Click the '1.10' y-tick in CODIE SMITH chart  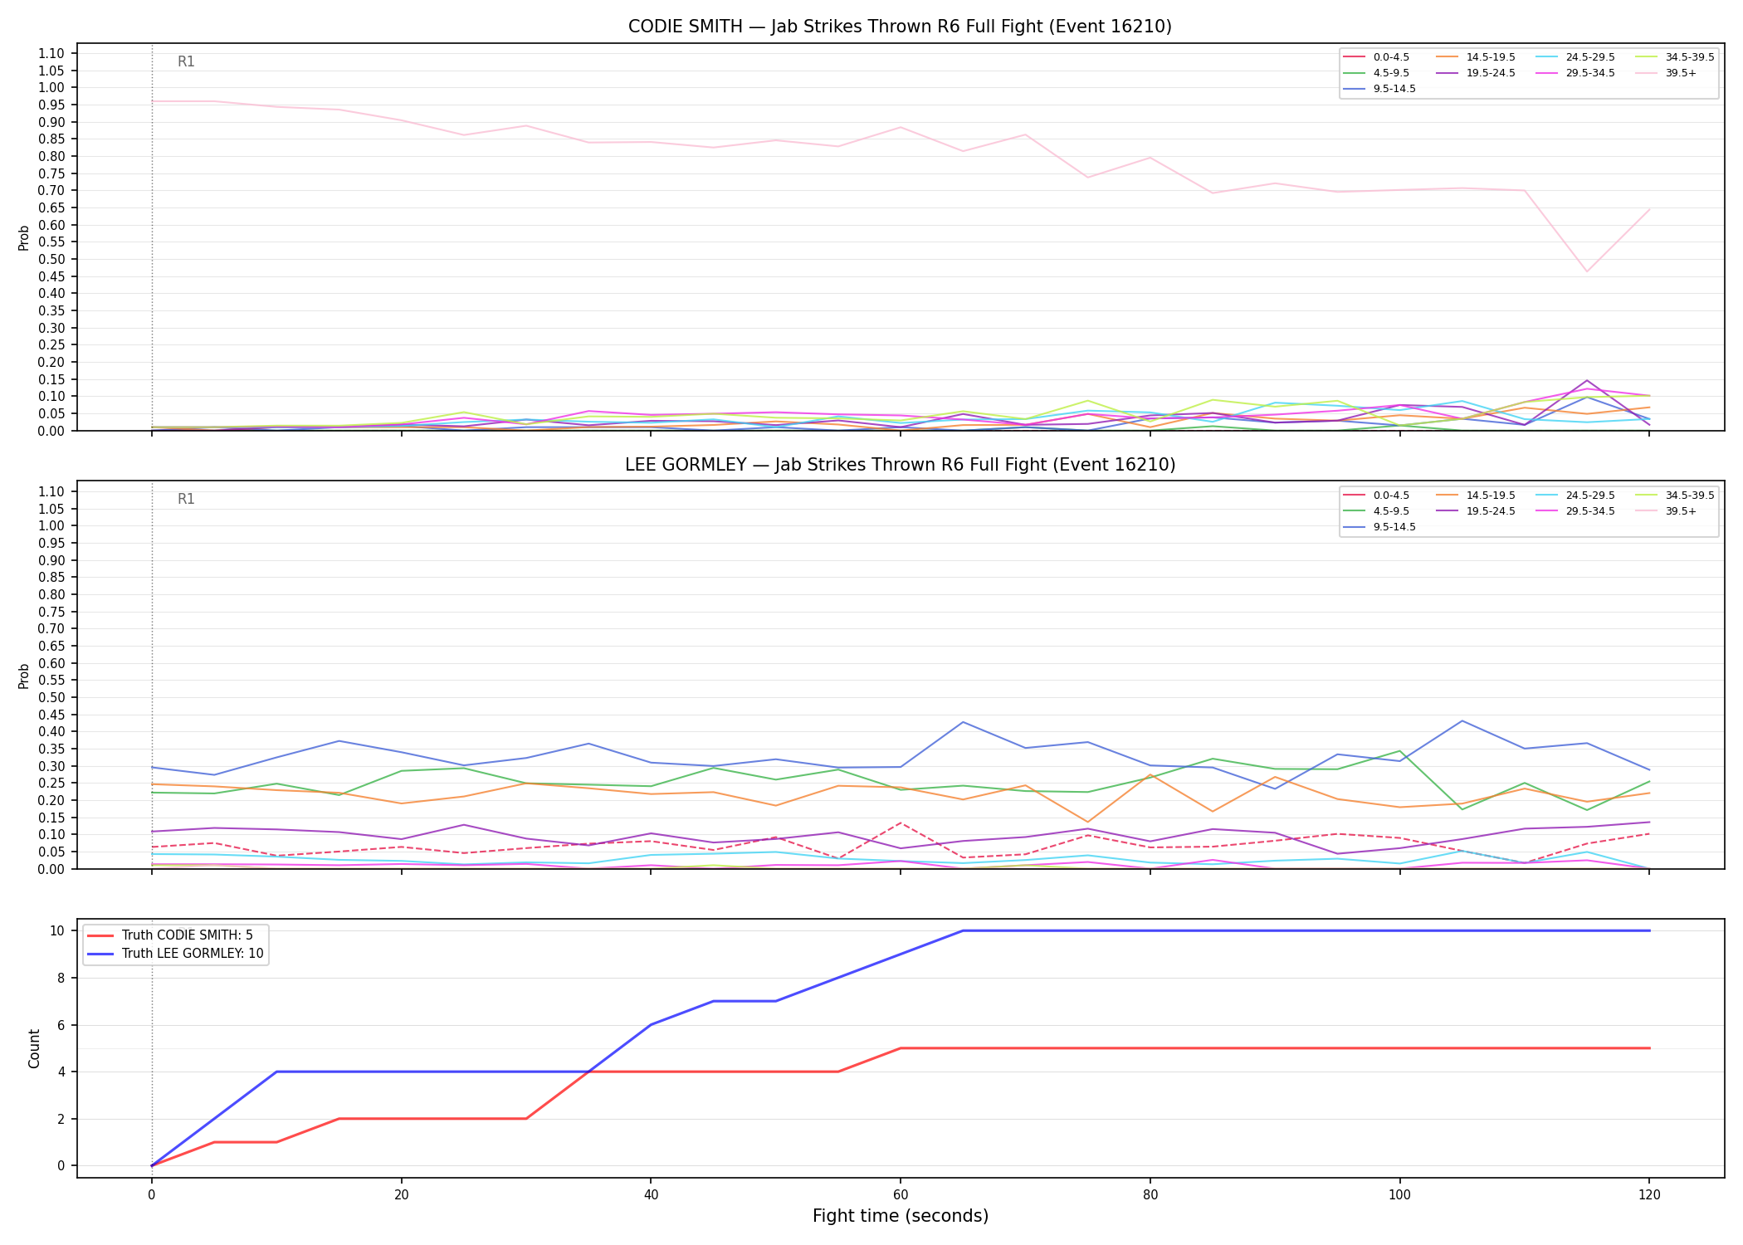(51, 53)
